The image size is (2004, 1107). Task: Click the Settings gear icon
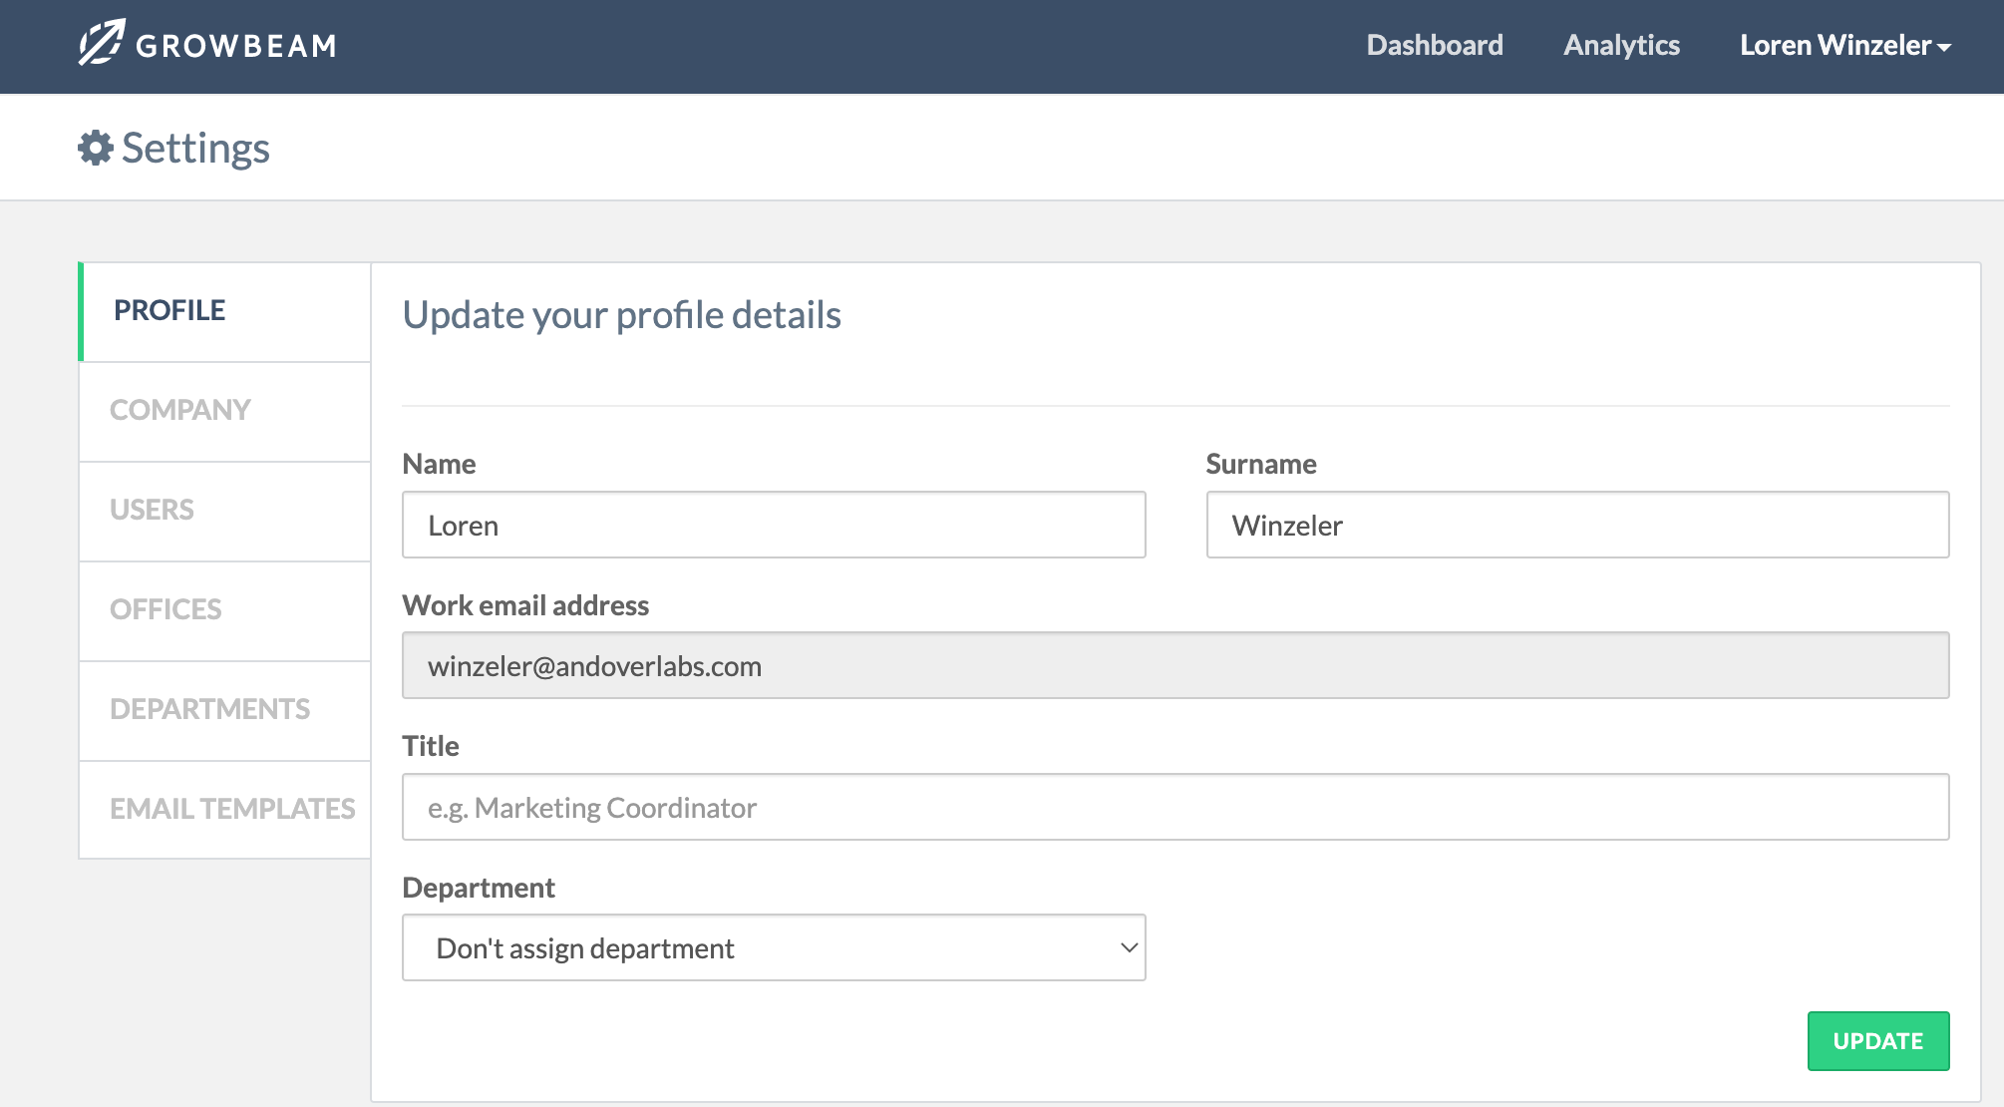click(x=96, y=148)
